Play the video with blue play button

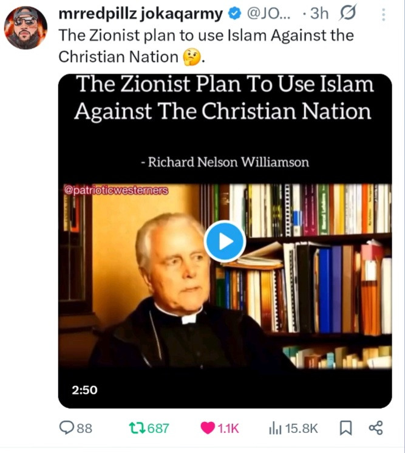[225, 241]
